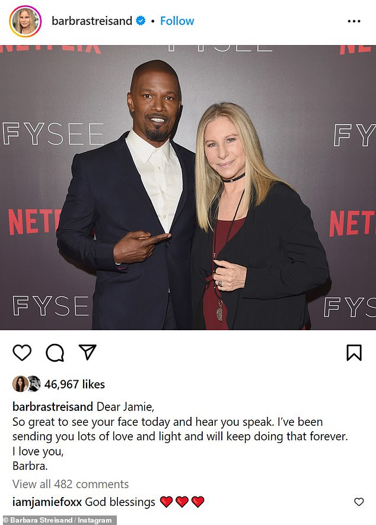Image resolution: width=376 pixels, height=525 pixels.
Task: Follow the barbrastreisand account
Action: [x=177, y=21]
